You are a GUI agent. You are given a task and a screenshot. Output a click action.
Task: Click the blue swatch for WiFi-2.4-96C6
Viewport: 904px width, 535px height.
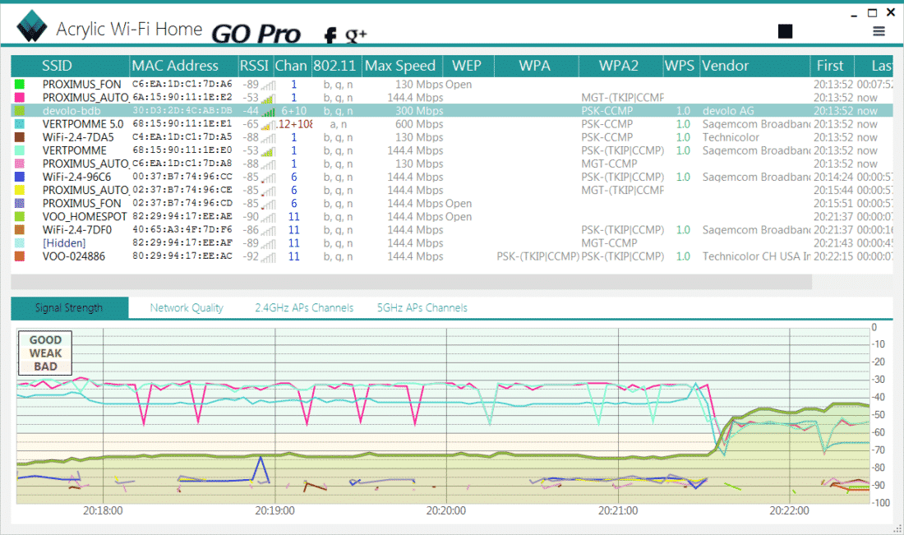[20, 177]
